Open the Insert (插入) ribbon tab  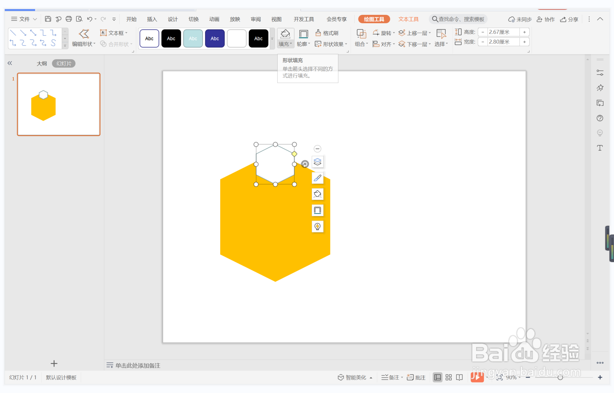[152, 19]
